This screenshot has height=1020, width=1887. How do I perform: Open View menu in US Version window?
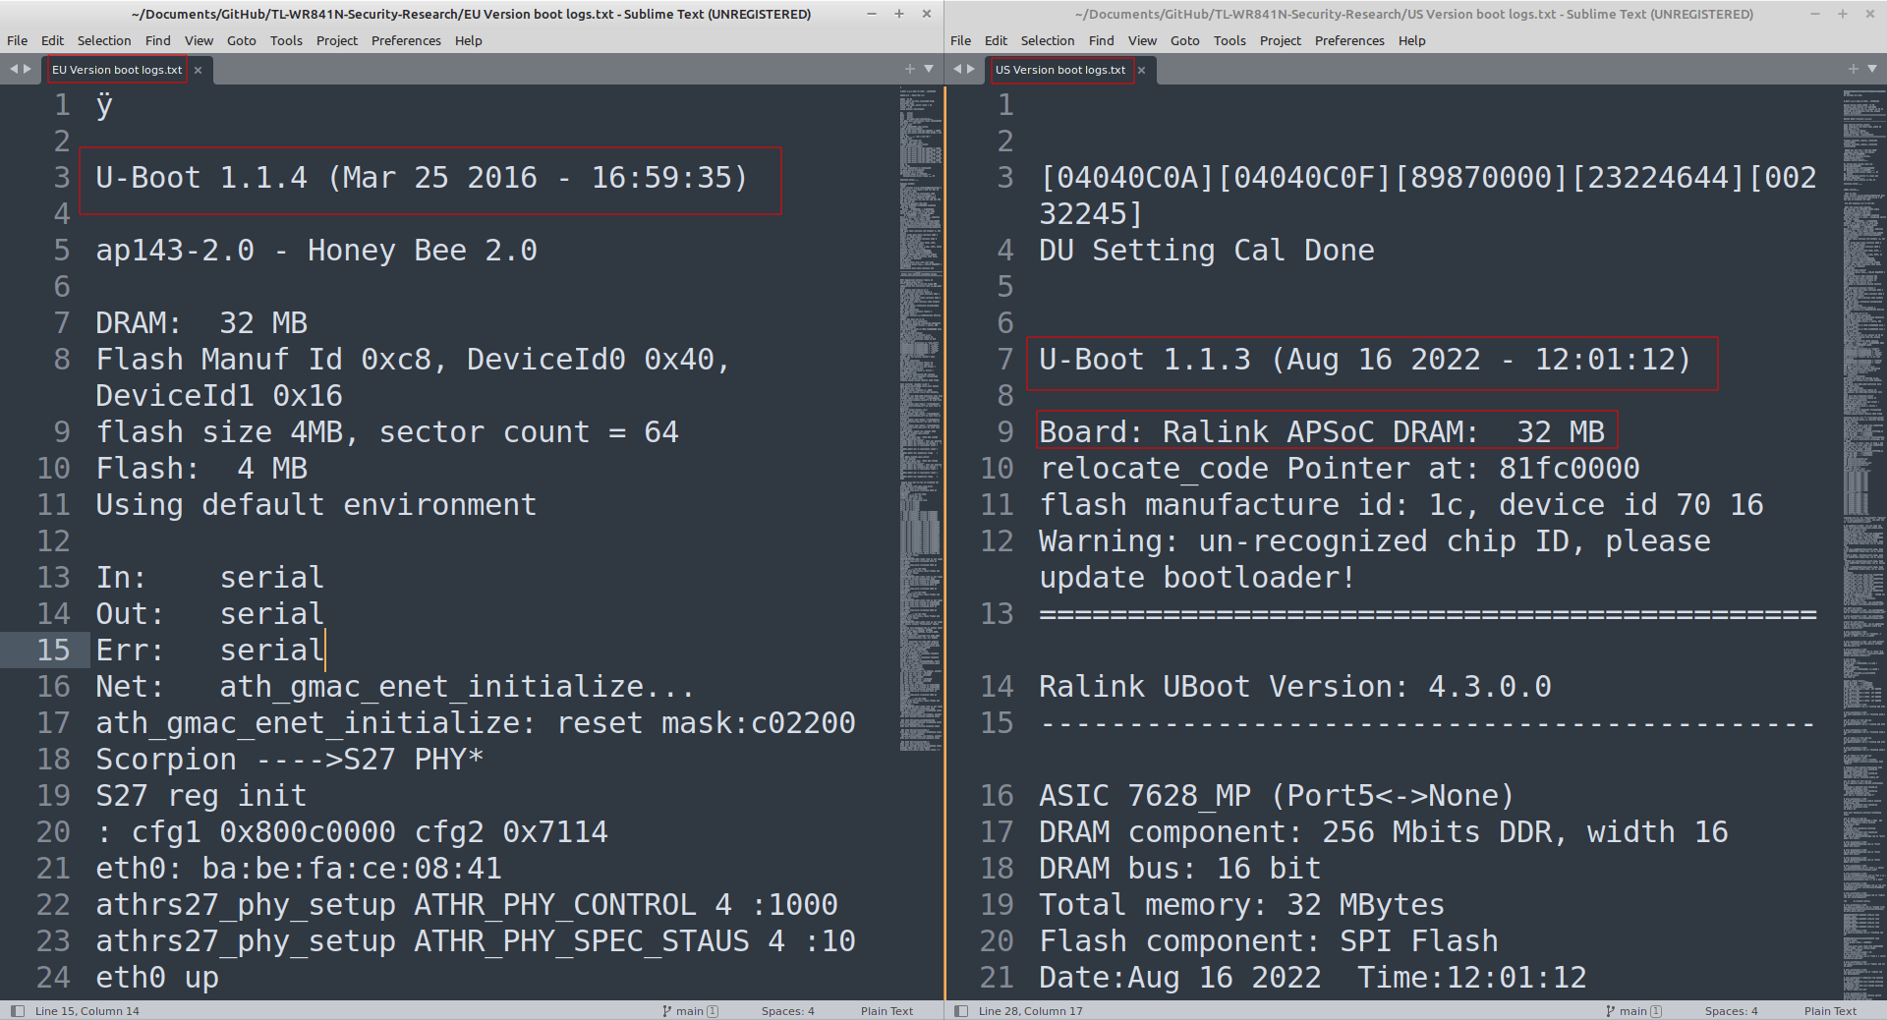[x=1142, y=40]
